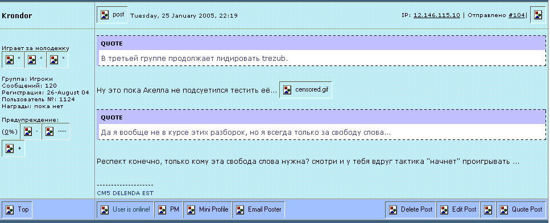Click the Krondor username
Viewport: 550px width, 223px height.
17,15
